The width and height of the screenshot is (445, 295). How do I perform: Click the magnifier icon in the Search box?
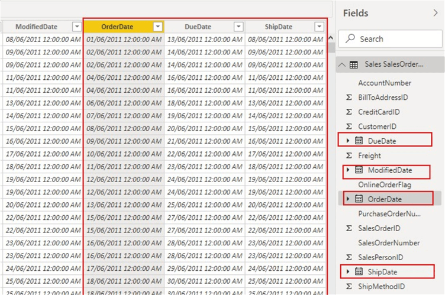[x=350, y=38]
